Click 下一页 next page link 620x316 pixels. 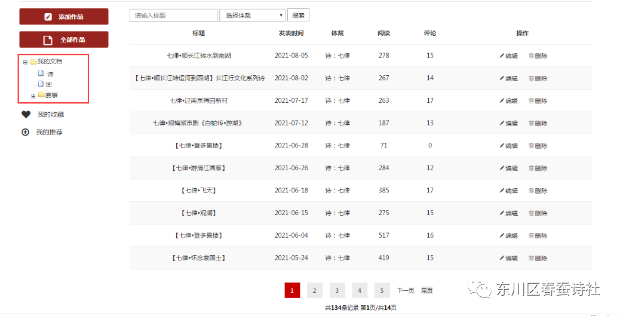406,290
